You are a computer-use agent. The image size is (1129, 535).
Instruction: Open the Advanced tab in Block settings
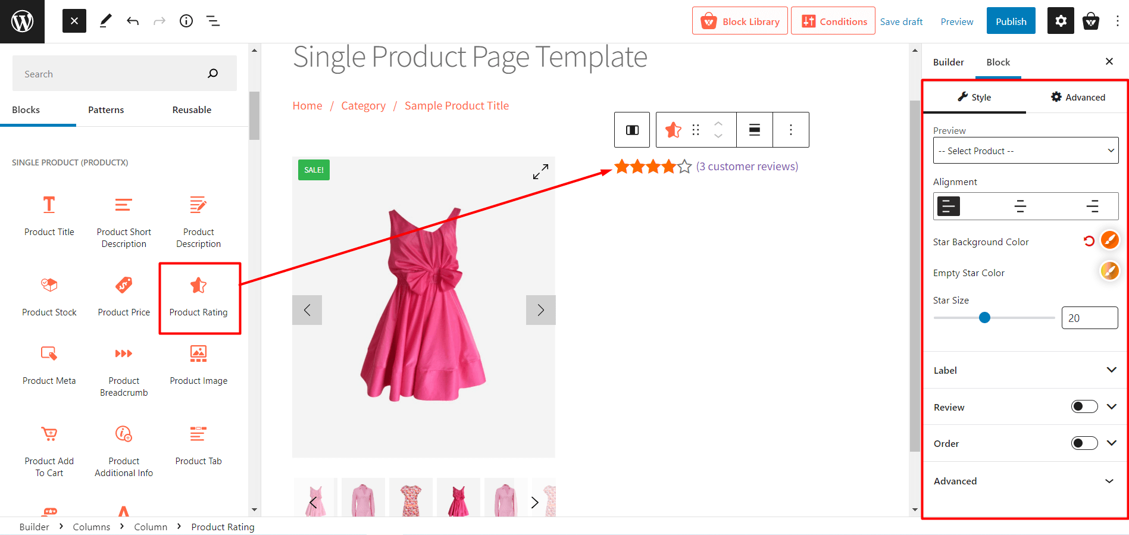(x=1078, y=97)
